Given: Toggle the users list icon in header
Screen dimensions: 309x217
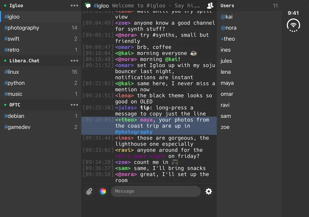Looking at the screenshot, I should [x=210, y=6].
